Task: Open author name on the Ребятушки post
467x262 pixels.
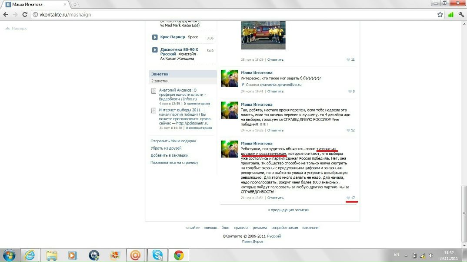Action: coord(257,143)
